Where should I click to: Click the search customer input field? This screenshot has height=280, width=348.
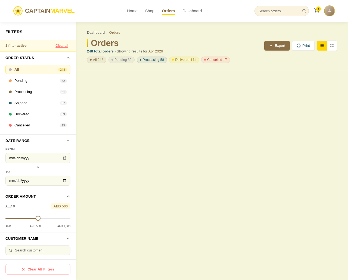tap(38, 250)
